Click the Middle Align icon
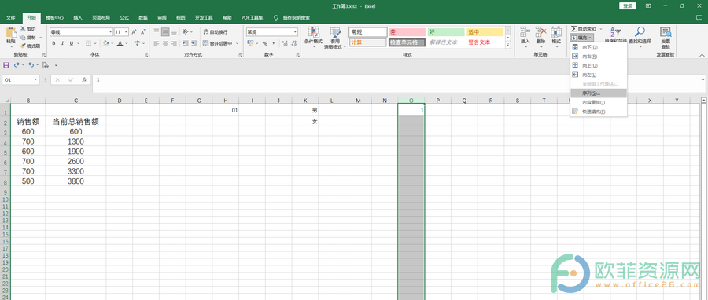Image resolution: width=708 pixels, height=300 pixels. pos(165,32)
